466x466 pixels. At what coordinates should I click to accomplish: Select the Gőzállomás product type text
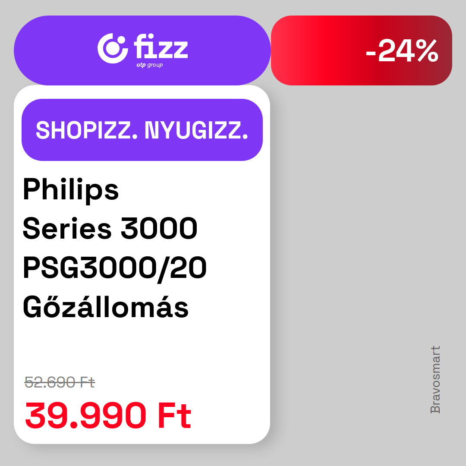tap(106, 307)
